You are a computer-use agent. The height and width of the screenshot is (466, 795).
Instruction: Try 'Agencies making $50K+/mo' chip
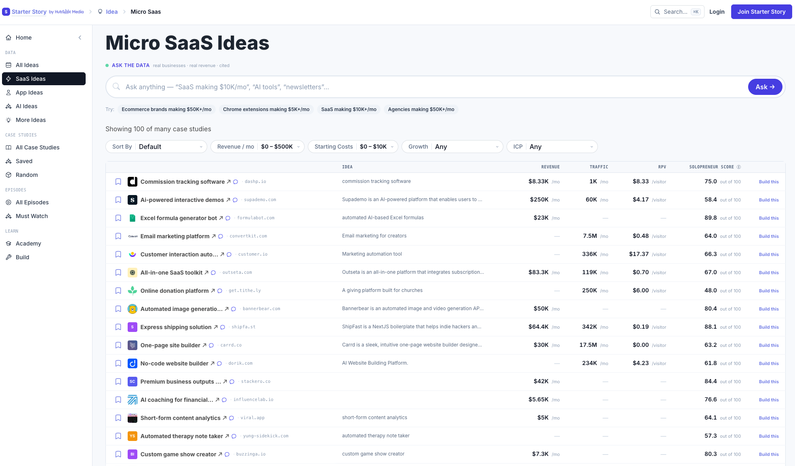421,109
